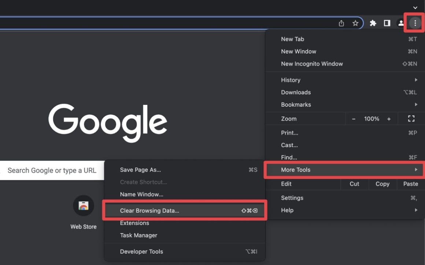Open the Task Manager
The width and height of the screenshot is (425, 265).
pyautogui.click(x=138, y=235)
